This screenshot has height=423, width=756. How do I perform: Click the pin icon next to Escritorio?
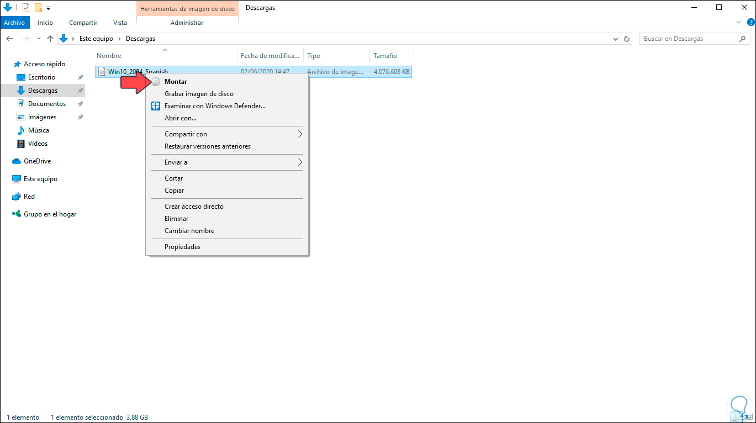tap(80, 77)
